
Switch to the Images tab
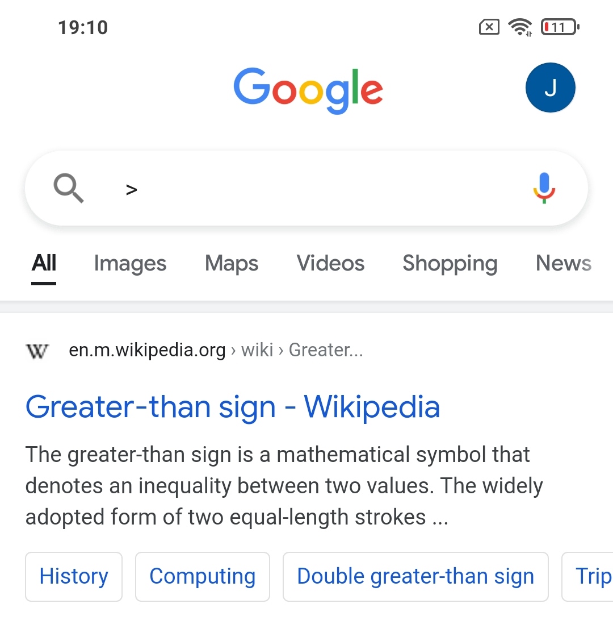point(130,263)
